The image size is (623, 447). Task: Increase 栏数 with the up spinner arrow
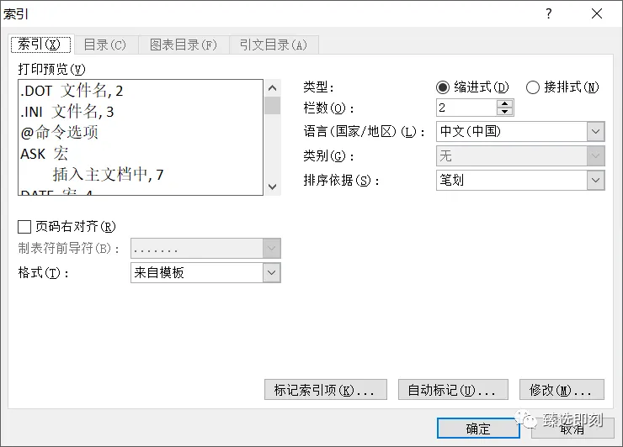[504, 104]
